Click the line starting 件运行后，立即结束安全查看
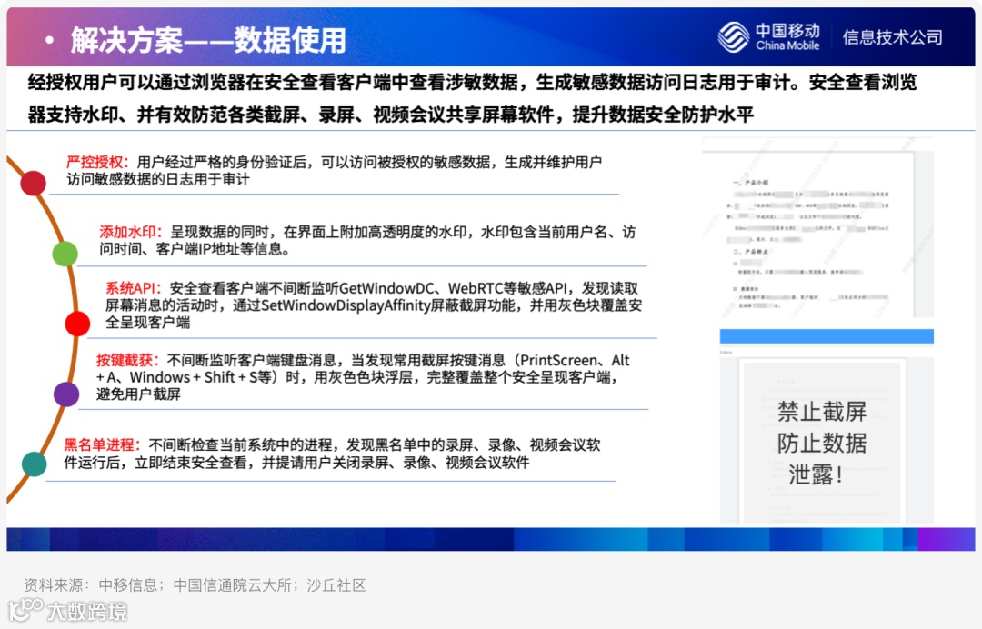Viewport: 982px width, 629px height. pyautogui.click(x=296, y=463)
